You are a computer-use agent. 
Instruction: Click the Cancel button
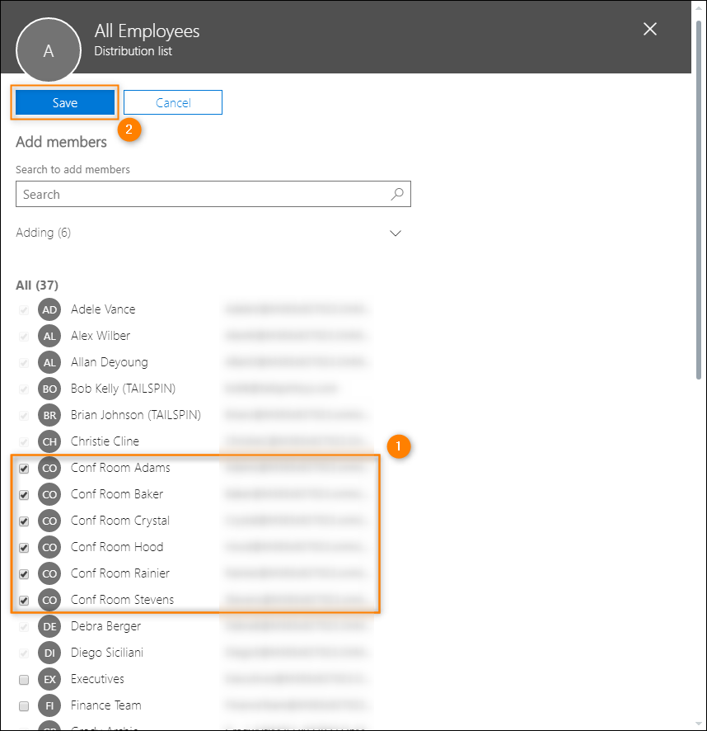point(172,102)
